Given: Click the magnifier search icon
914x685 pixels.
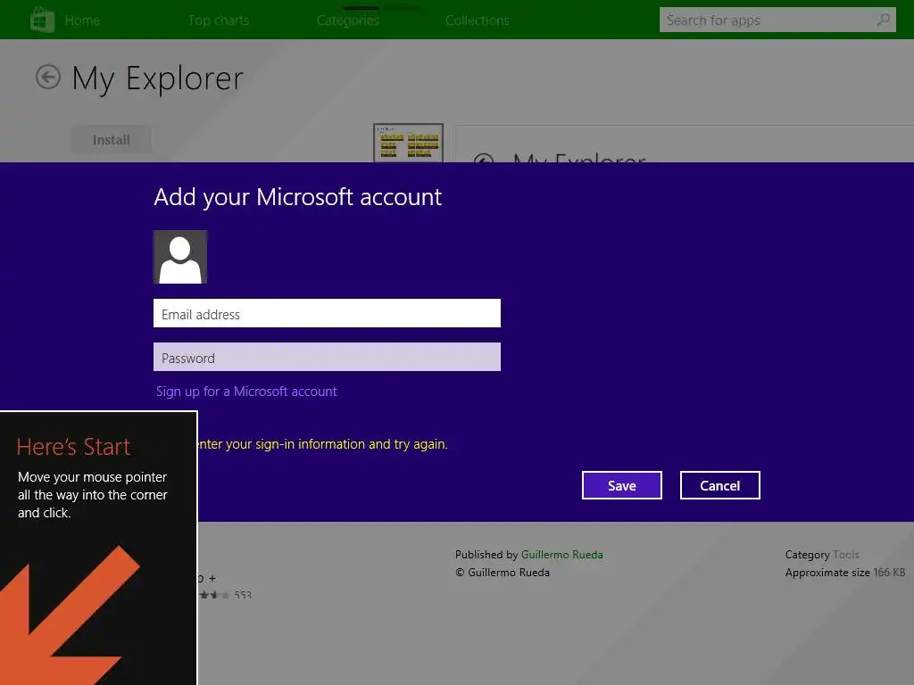Looking at the screenshot, I should click(x=883, y=20).
